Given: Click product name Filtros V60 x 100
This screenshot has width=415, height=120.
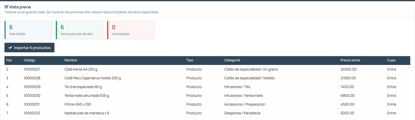Looking at the screenshot, I should click(x=78, y=104).
